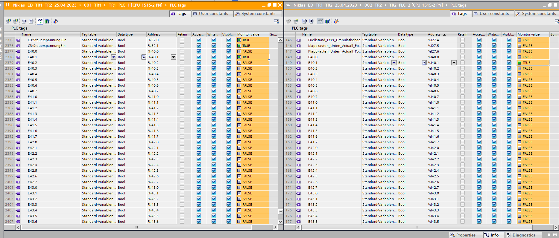Click the rightmost colored-figure icon in TR1_PLC_1 toolbar
Viewport: 559px width, 238px height.
[56, 21]
